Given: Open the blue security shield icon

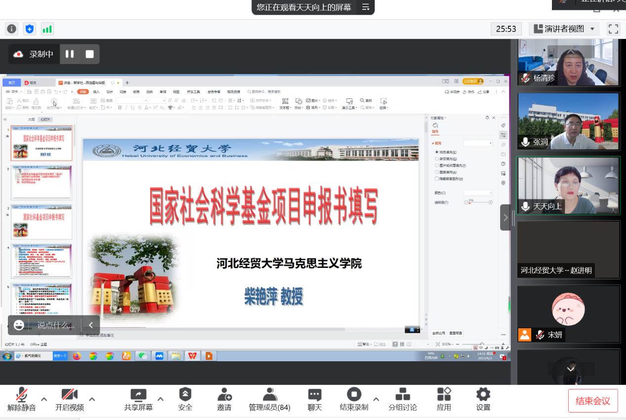Looking at the screenshot, I should click(30, 29).
